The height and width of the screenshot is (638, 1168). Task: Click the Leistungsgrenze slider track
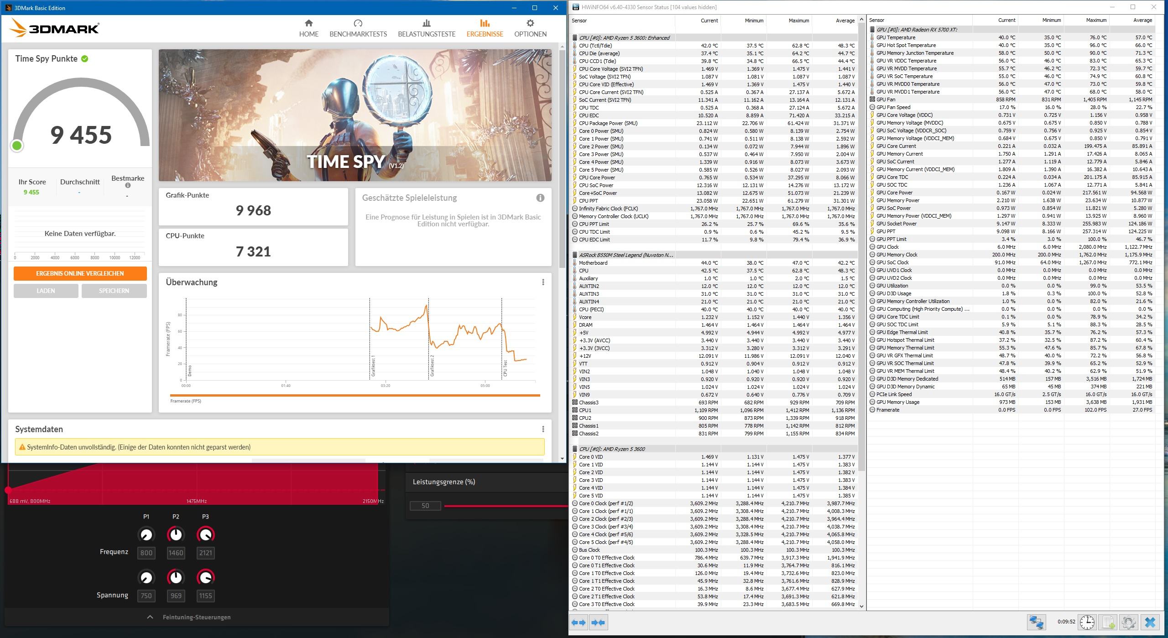tap(506, 506)
